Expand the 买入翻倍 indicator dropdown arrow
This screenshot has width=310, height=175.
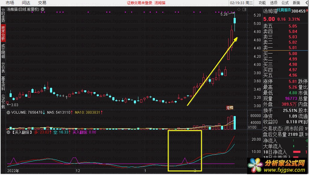8,132
